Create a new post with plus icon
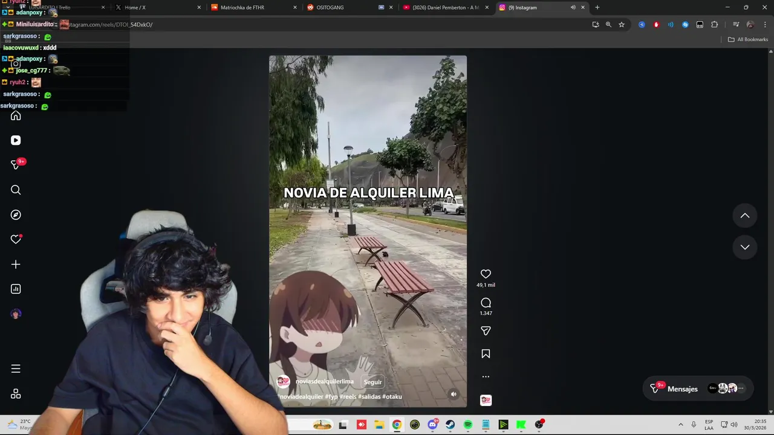The width and height of the screenshot is (774, 435). tap(16, 264)
